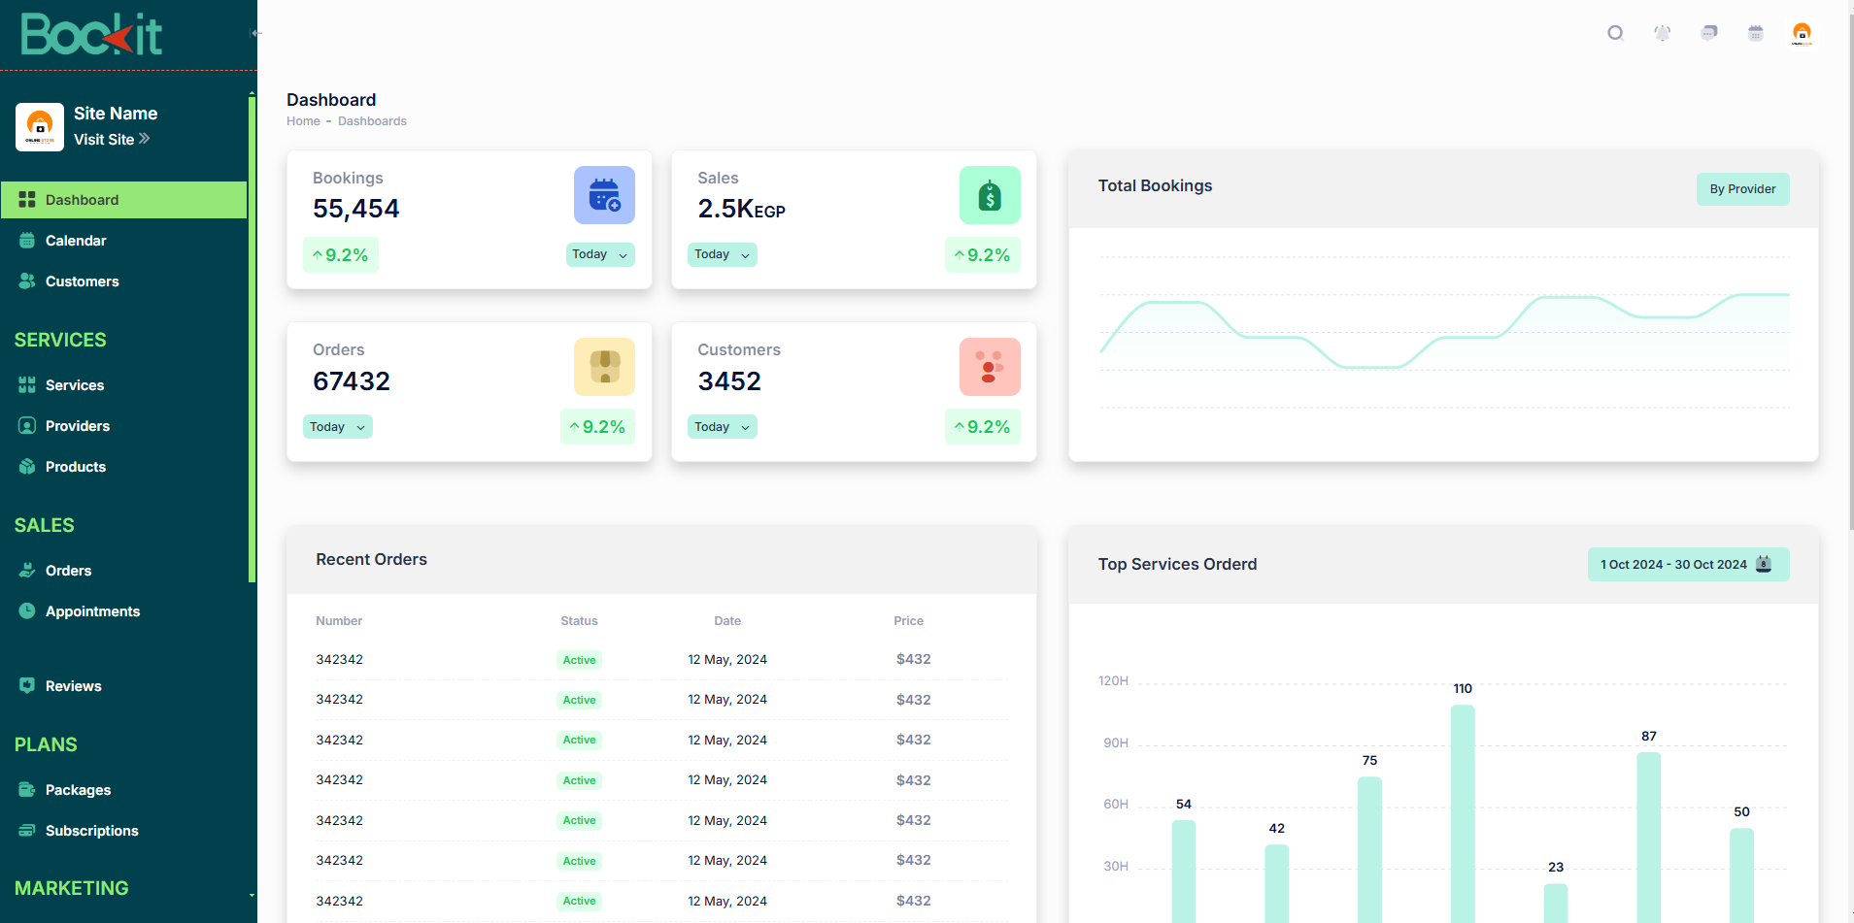The width and height of the screenshot is (1854, 923).
Task: Click the SALES section header in the sidebar
Action: pyautogui.click(x=45, y=525)
